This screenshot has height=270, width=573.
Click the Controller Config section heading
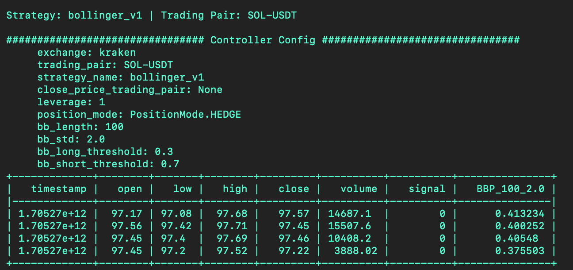coord(263,40)
